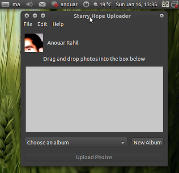Image resolution: width=179 pixels, height=173 pixels.
Task: Close the Starry Hope Uploader window
Action: tap(27, 16)
